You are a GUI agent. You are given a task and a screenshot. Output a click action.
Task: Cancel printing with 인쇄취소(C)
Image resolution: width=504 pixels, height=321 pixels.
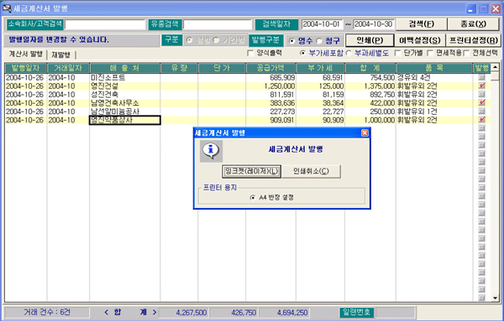[311, 171]
